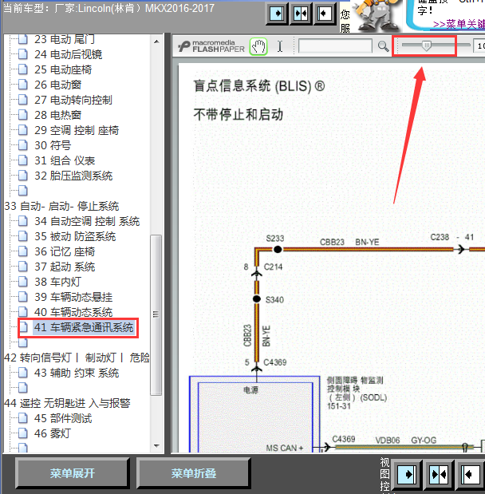This screenshot has width=485, height=494.
Task: Open 23 电动尾门 tree item
Action: click(65, 39)
